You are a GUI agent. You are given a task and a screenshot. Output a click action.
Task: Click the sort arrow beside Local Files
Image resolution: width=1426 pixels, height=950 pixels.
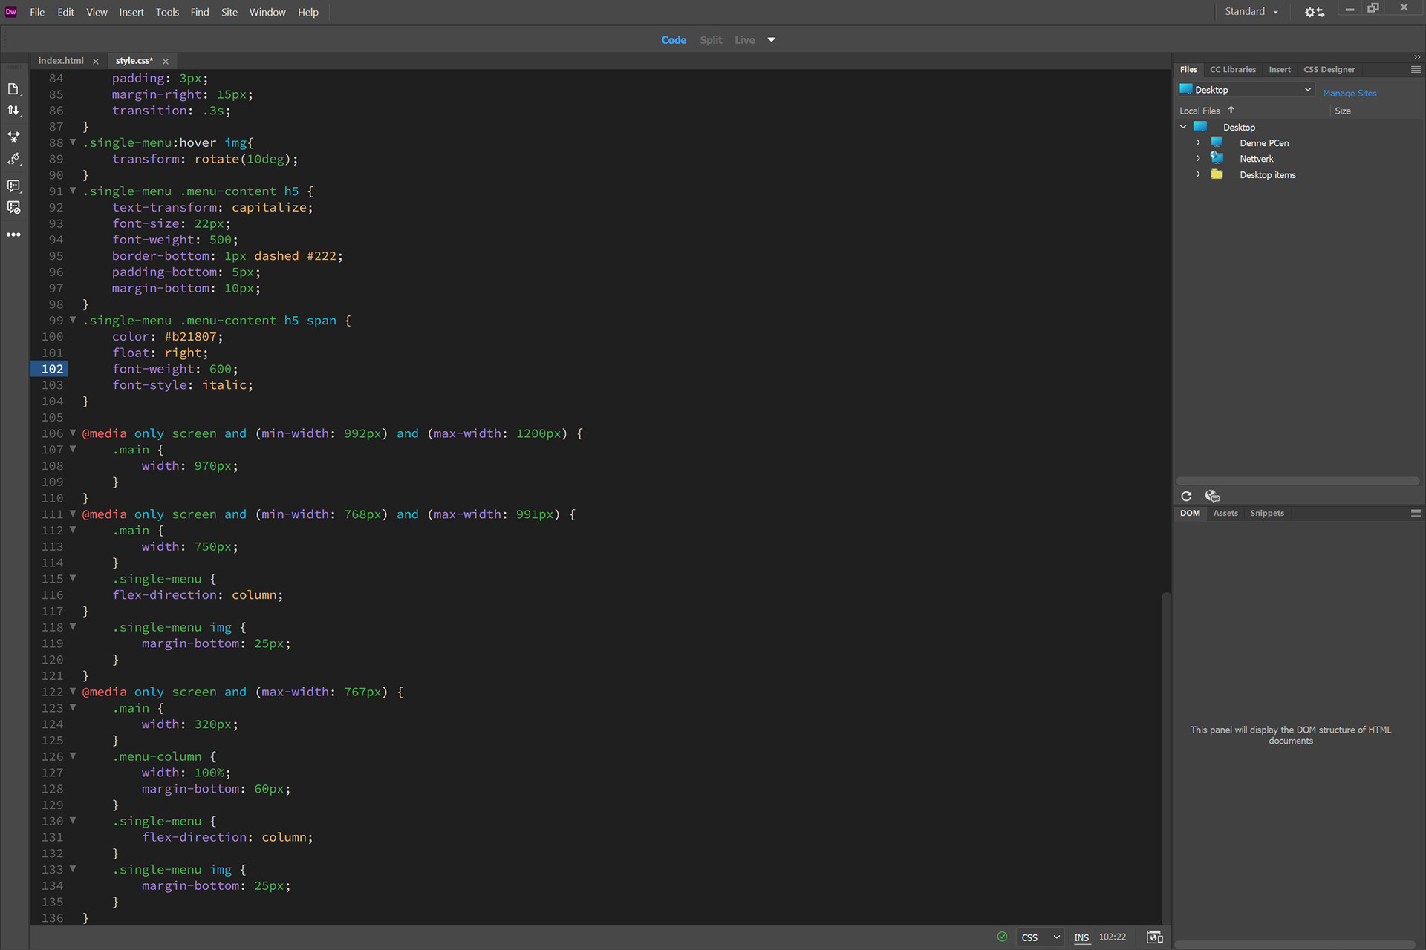click(1231, 110)
